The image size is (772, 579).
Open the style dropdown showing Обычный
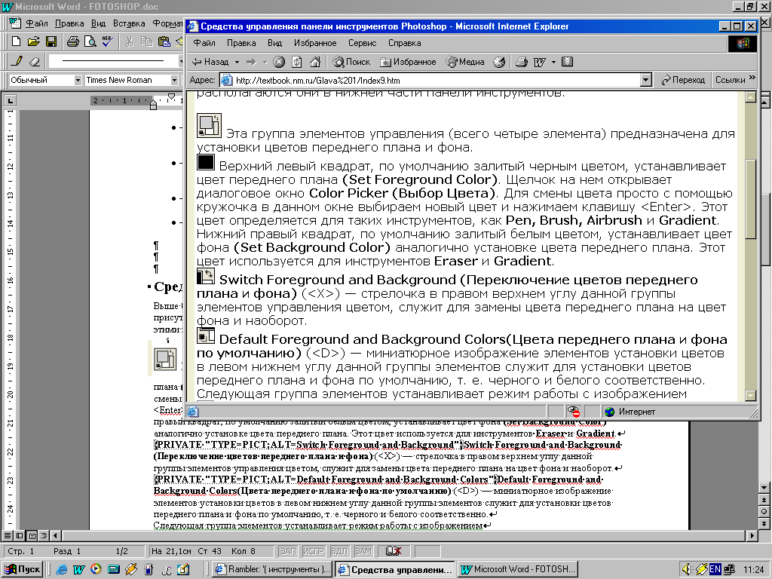(x=78, y=80)
